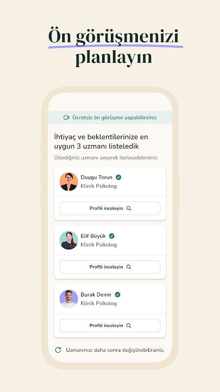Click verified badge next to Burak Demir
Image resolution: width=220 pixels, height=392 pixels.
tap(117, 294)
